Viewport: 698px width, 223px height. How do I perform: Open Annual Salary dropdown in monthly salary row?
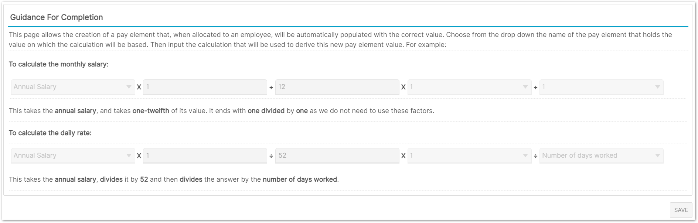[73, 87]
